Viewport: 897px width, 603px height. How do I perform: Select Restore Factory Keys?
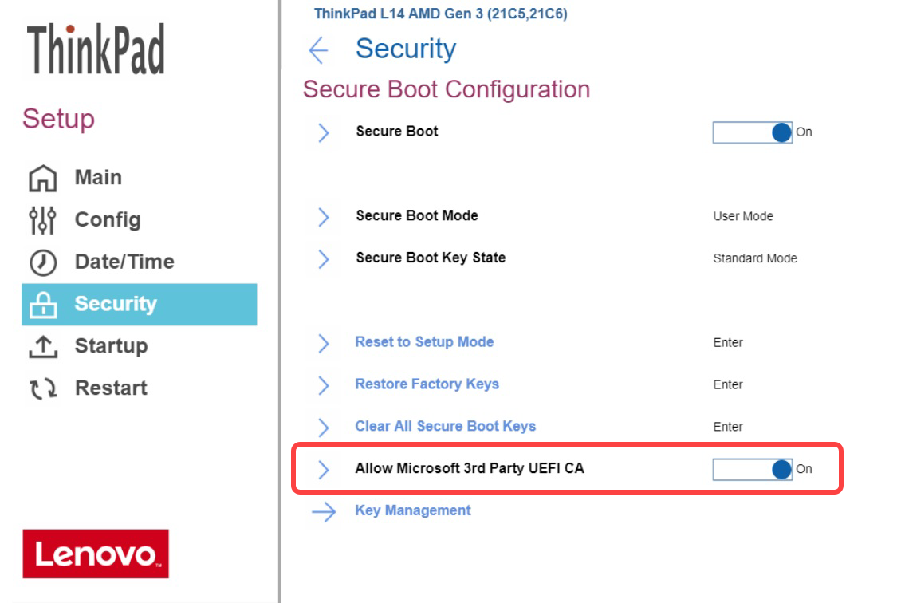(x=427, y=384)
